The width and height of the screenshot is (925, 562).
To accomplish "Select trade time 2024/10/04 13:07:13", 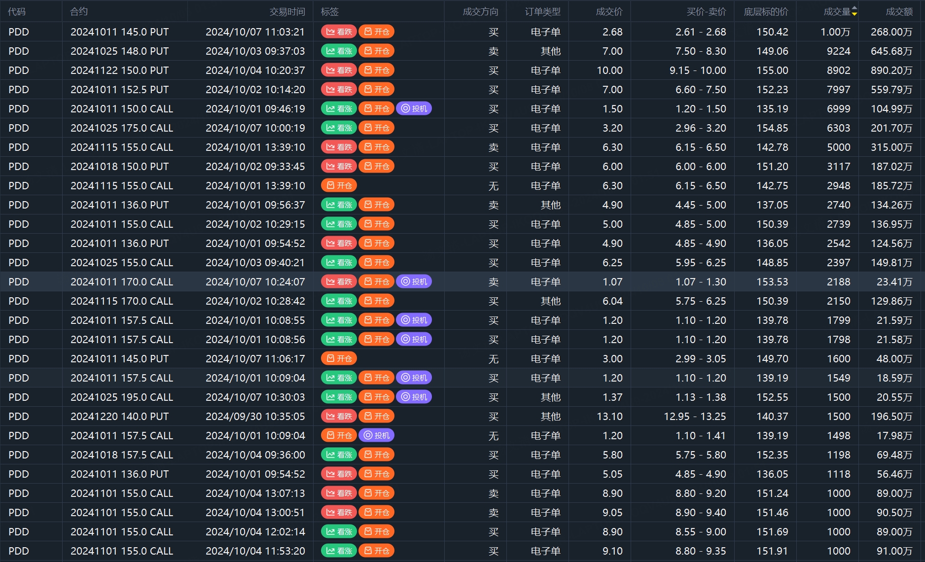I will tap(255, 493).
